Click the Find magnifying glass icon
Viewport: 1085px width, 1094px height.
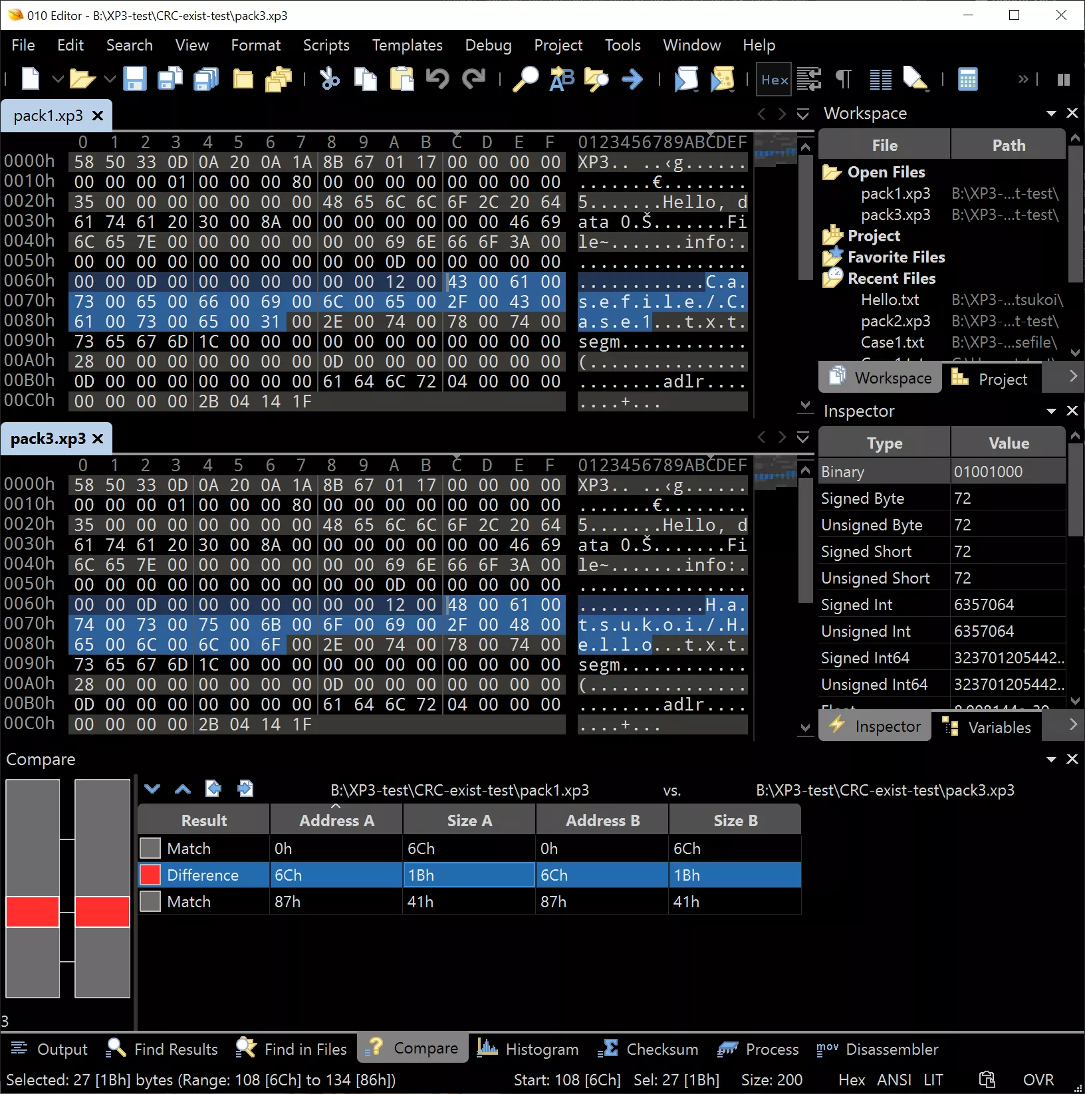525,79
